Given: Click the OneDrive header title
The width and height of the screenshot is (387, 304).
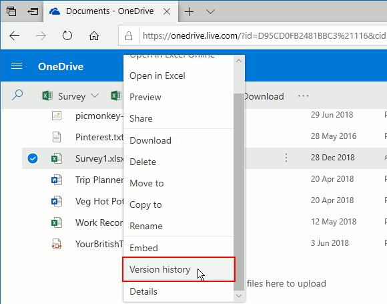Looking at the screenshot, I should pos(61,67).
